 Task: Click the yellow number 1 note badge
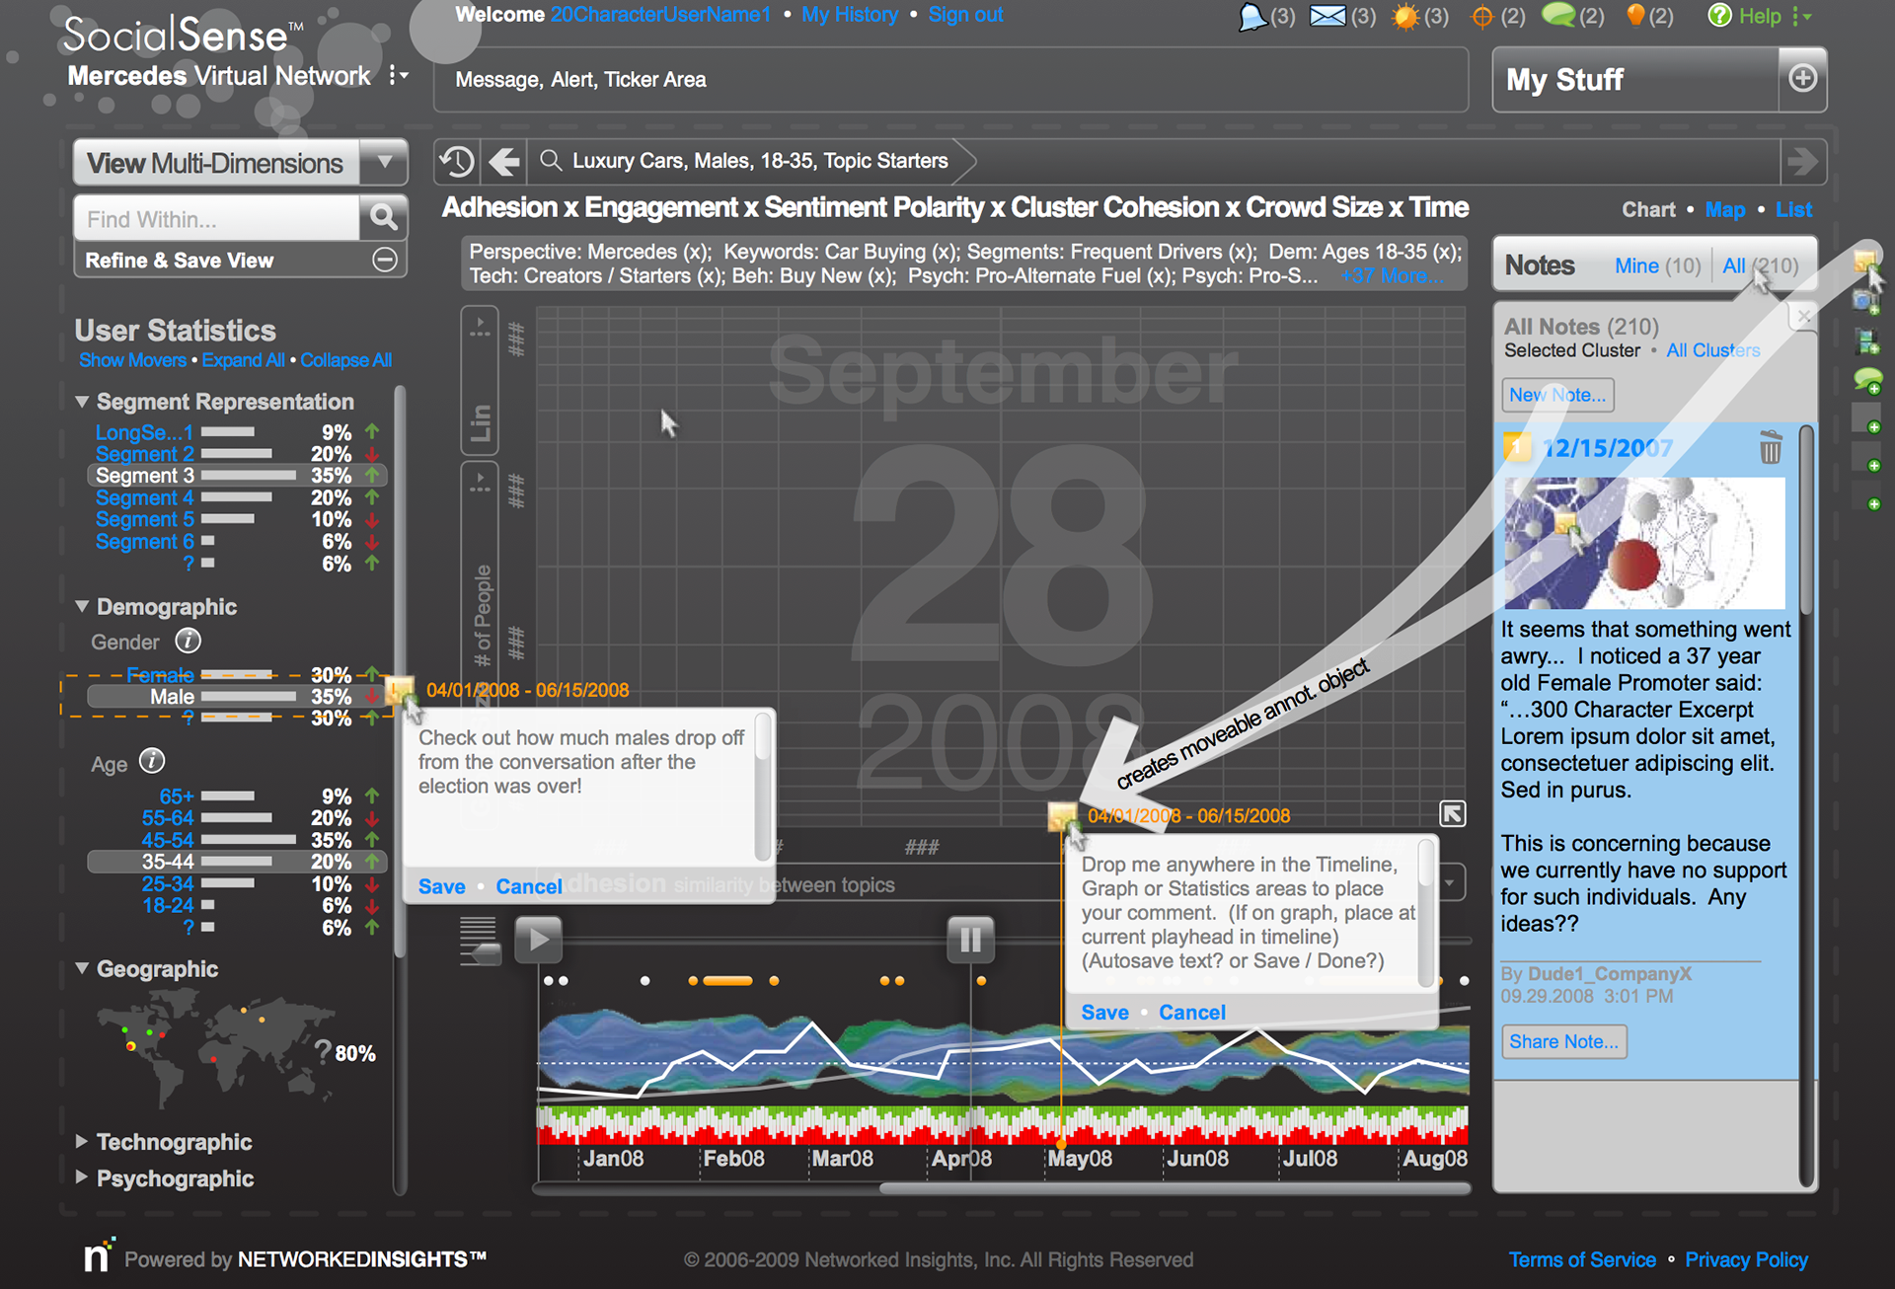point(1516,447)
